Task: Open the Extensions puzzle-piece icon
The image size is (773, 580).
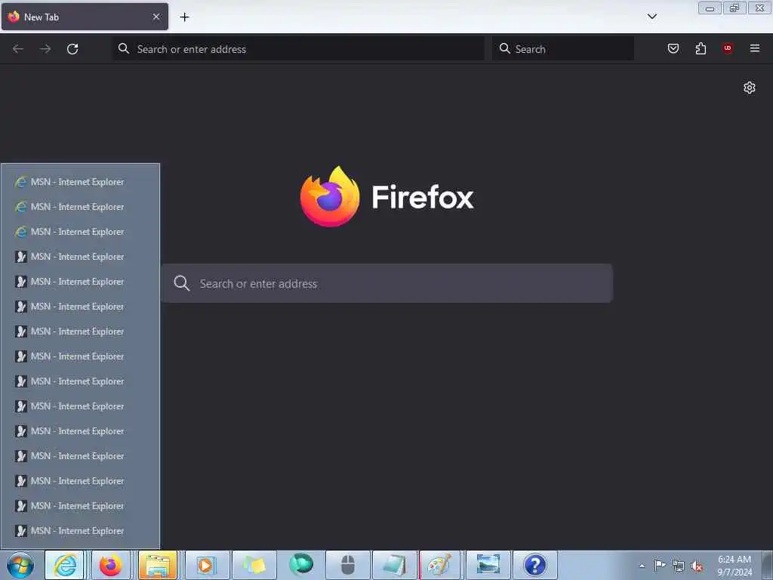Action: click(701, 48)
